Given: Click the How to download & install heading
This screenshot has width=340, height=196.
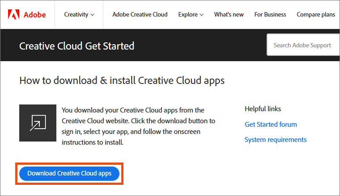Looking at the screenshot, I should click(x=122, y=81).
